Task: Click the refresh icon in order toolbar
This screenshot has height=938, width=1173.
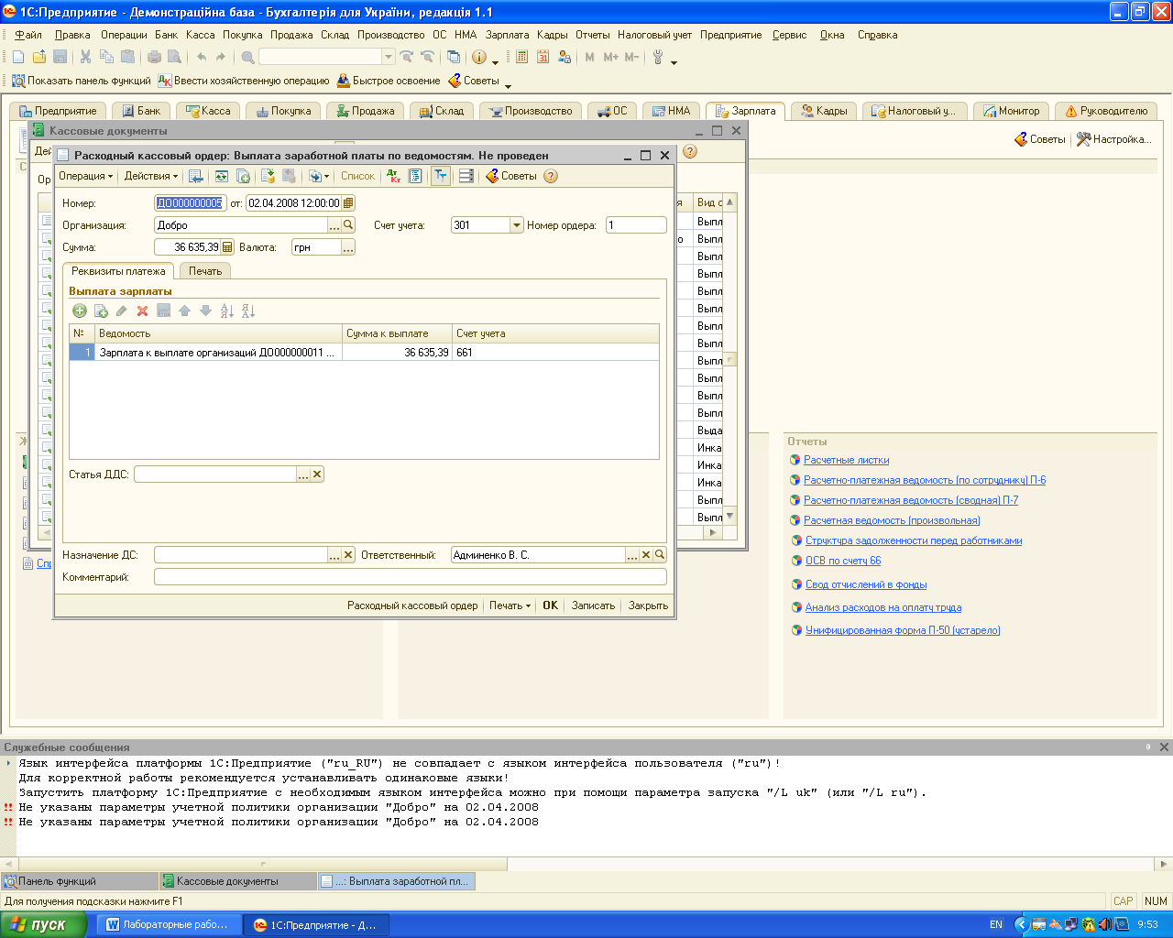Action: tap(222, 176)
